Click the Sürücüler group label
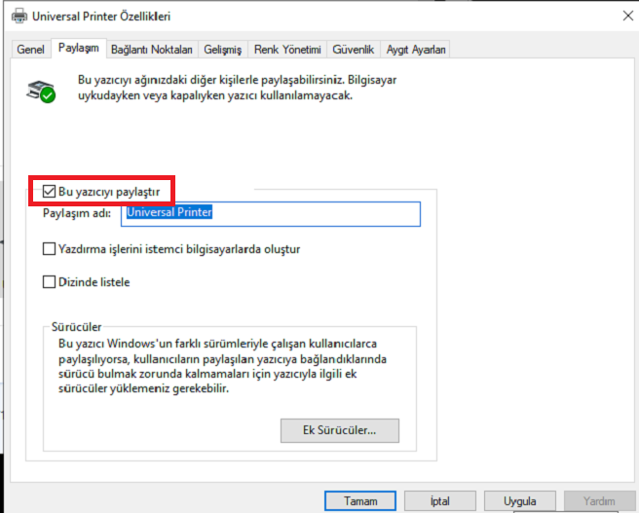 (x=76, y=326)
